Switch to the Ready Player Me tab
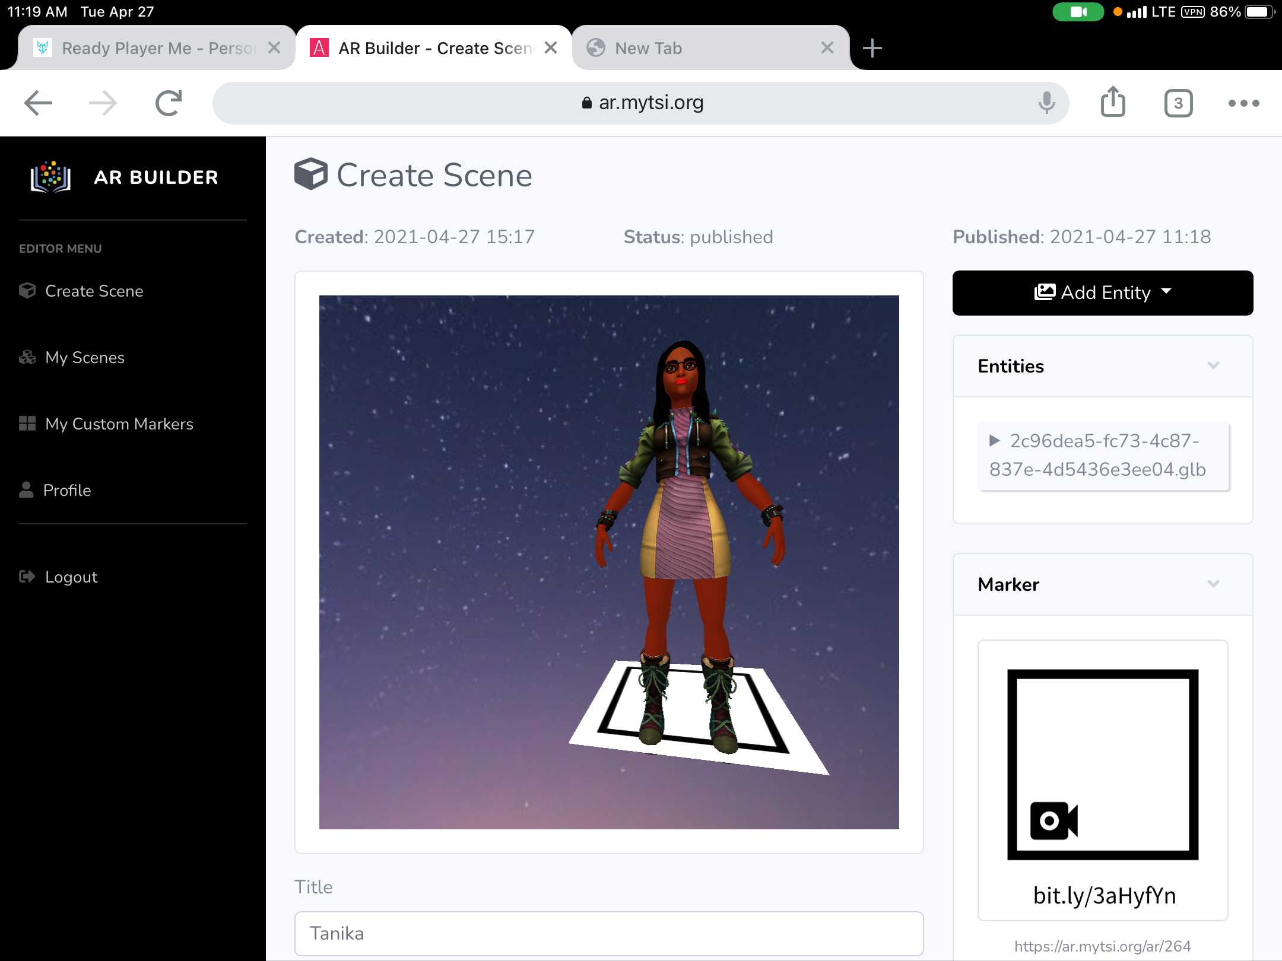This screenshot has height=961, width=1282. [148, 48]
